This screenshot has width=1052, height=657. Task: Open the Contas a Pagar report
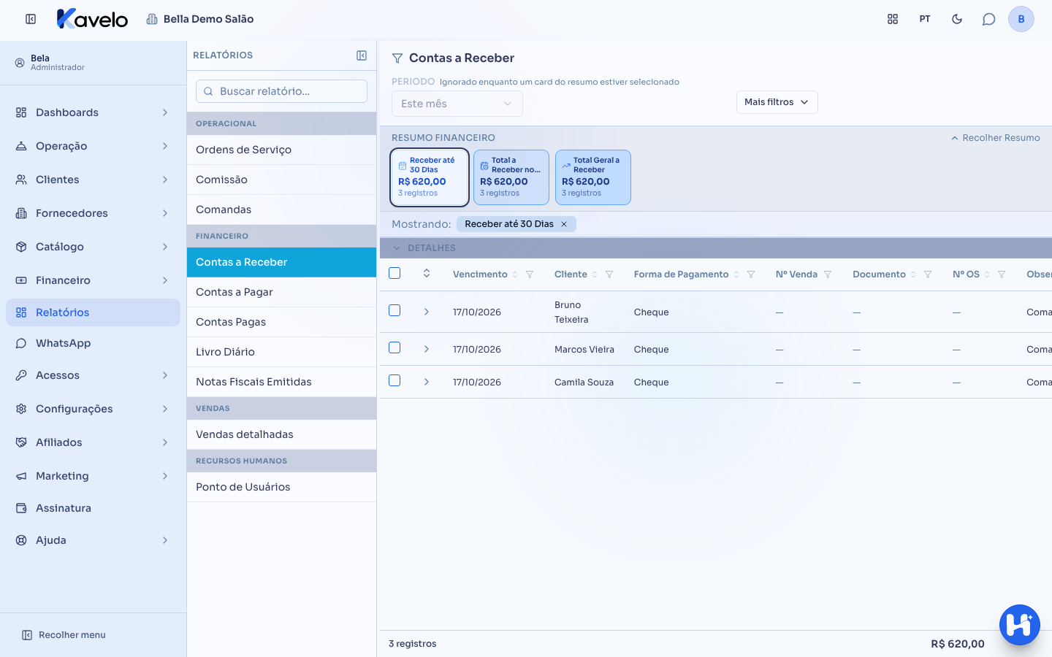click(281, 292)
